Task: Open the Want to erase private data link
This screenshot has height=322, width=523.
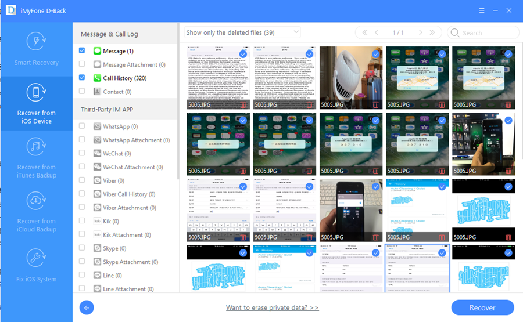Action: click(x=272, y=307)
